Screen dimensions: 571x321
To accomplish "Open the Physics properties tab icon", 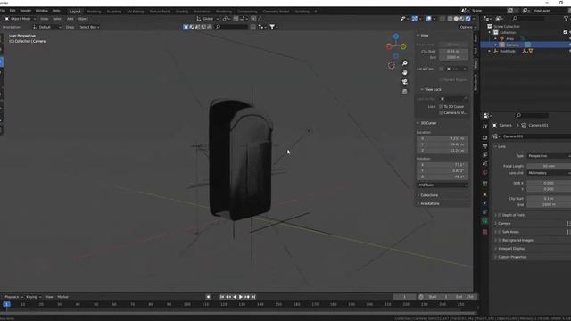I will 484,203.
